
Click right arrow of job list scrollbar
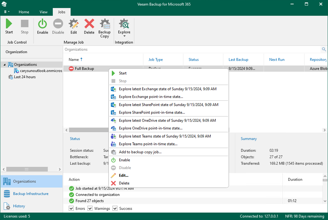pos(325,130)
